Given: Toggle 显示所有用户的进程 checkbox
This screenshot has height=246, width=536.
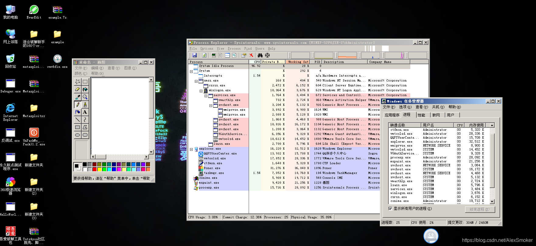Looking at the screenshot, I should tap(390, 209).
